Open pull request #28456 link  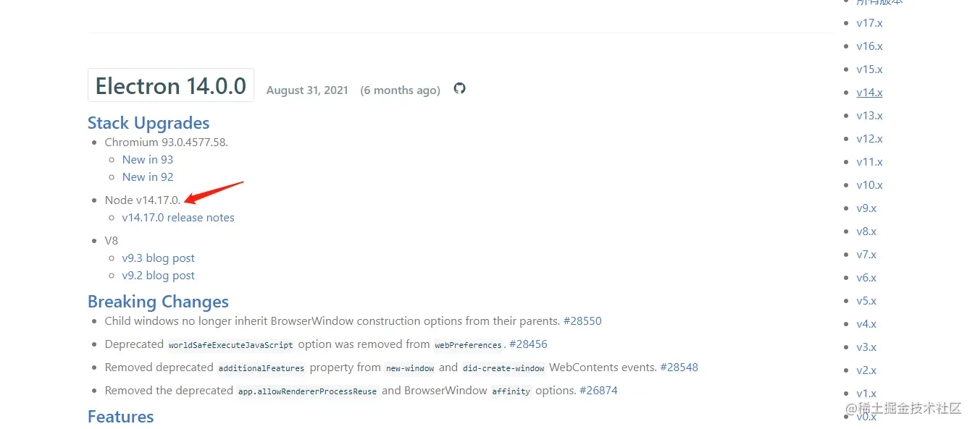click(x=528, y=344)
